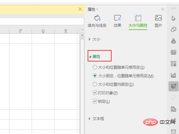Select column R header
Viewport: 179px width, 134px height.
[x=66, y=31]
